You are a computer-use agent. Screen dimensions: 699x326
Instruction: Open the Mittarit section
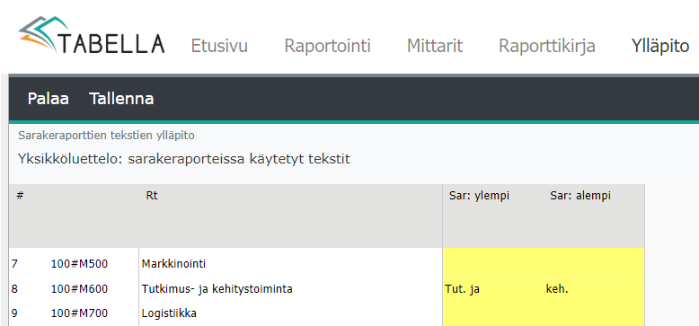435,46
